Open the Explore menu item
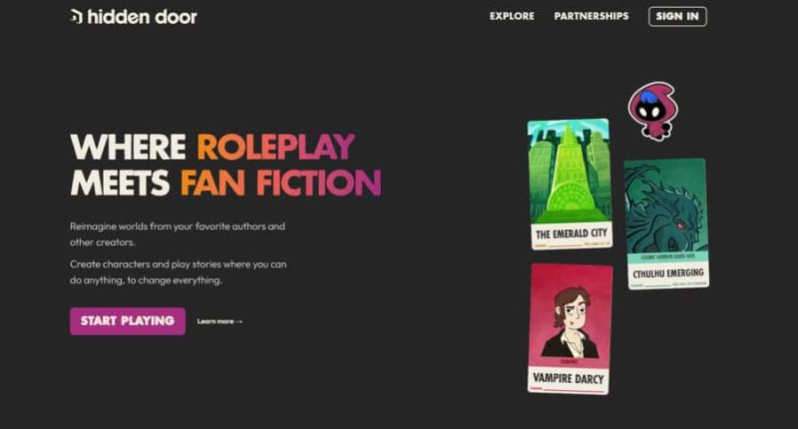Image resolution: width=798 pixels, height=429 pixels. click(x=512, y=16)
